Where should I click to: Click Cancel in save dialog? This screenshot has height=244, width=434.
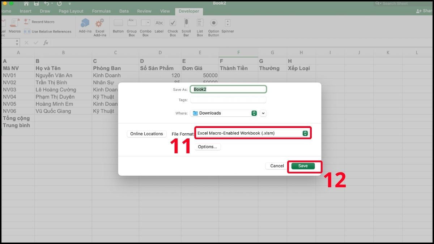pos(277,166)
